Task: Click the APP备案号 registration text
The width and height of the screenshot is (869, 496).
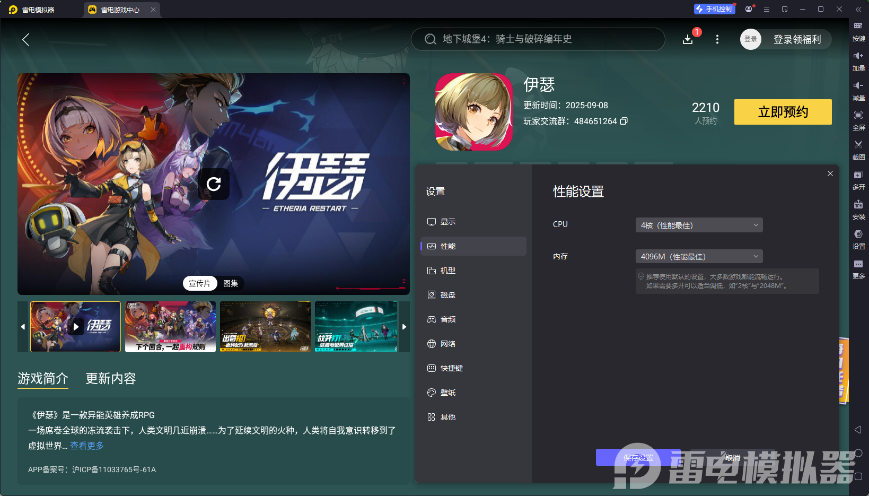Action: tap(92, 469)
